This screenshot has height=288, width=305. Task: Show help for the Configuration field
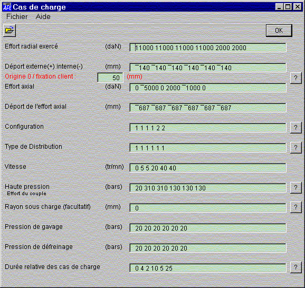296,128
